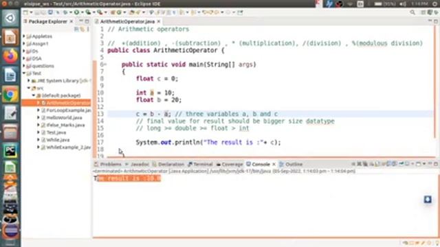
Task: Click the toolbar search magnifier icon
Action: (412, 12)
